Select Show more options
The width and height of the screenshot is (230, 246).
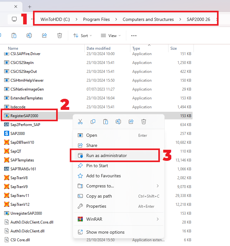(119, 232)
